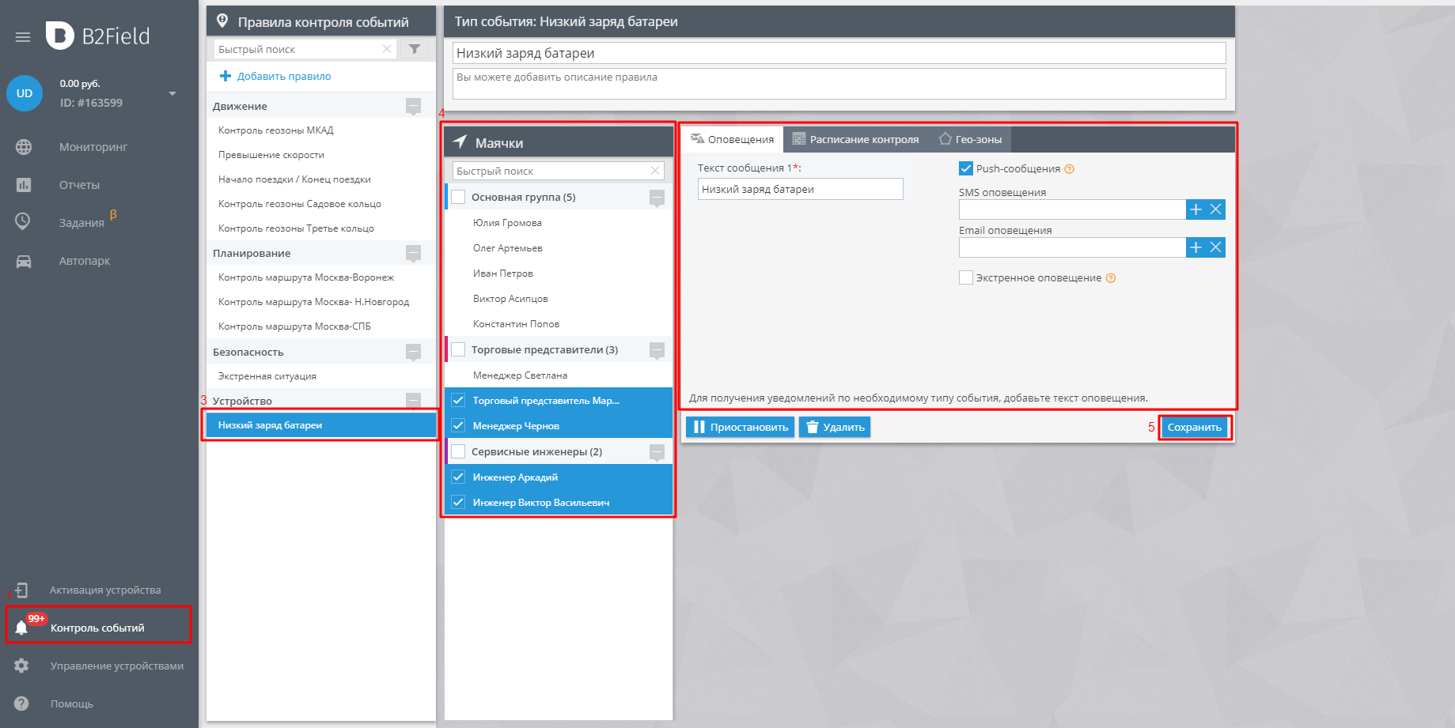The image size is (1455, 728).
Task: Open Мониторинг section
Action: (93, 147)
